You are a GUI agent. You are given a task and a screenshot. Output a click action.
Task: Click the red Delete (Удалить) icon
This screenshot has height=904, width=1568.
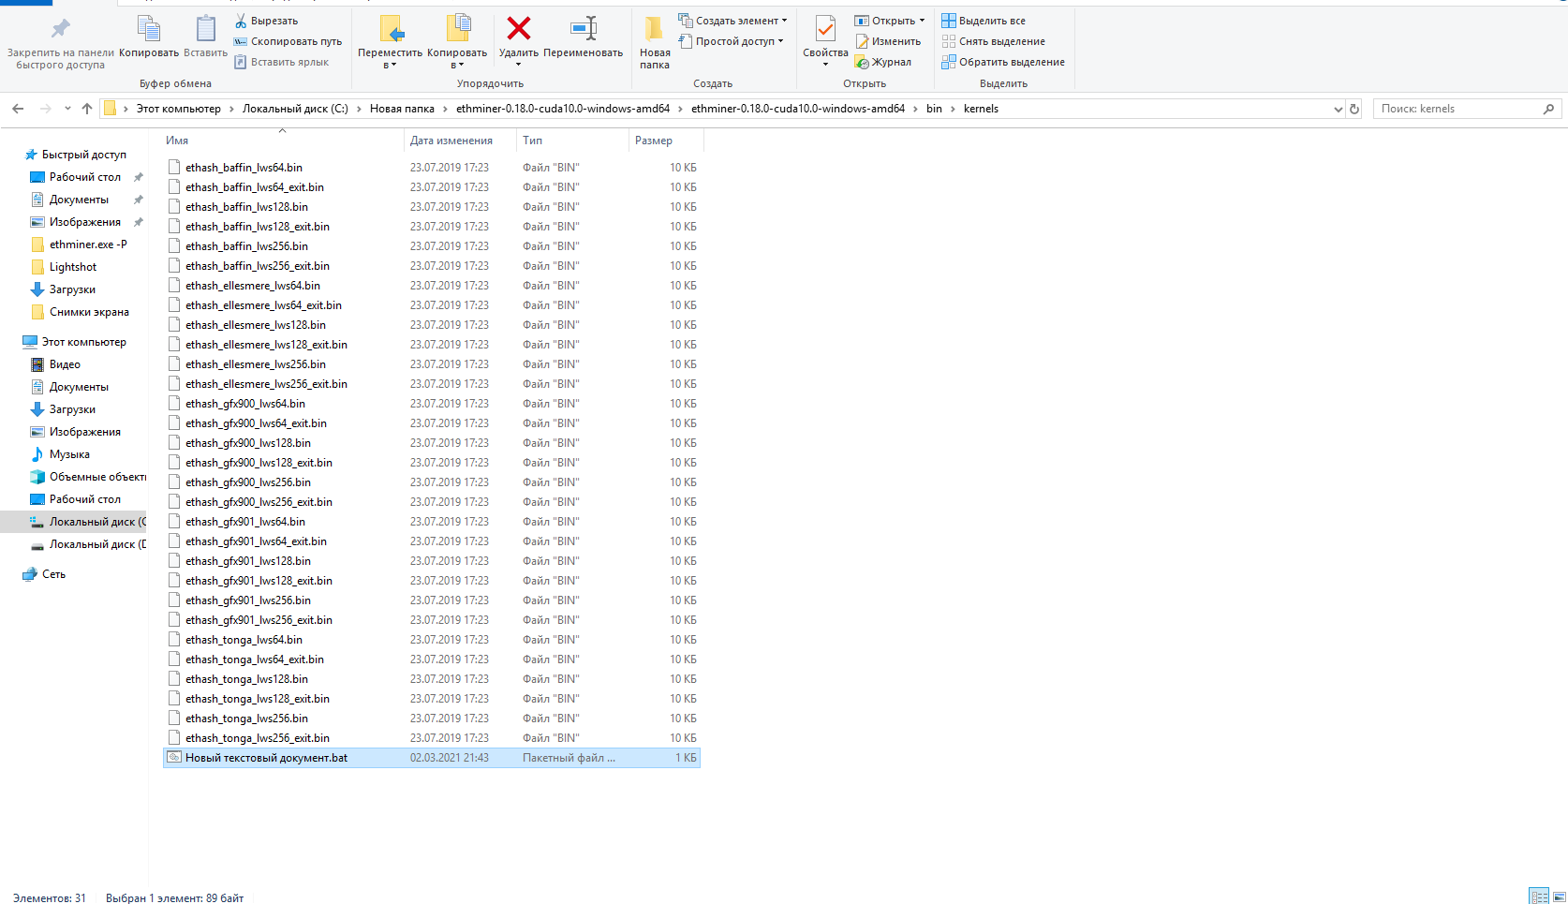click(518, 29)
